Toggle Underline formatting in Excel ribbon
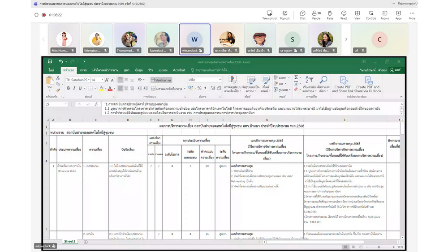The width and height of the screenshot is (448, 252). click(80, 89)
